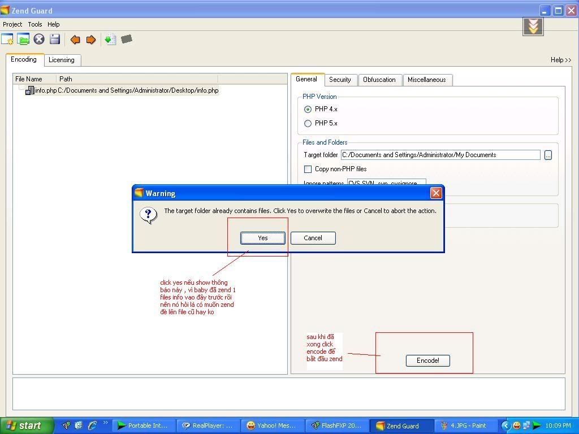Click the Help >> link
The height and width of the screenshot is (434, 579).
coord(561,60)
